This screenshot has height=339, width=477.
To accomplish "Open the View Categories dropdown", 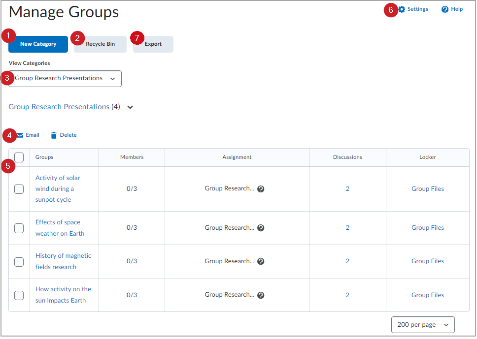I will (65, 79).
